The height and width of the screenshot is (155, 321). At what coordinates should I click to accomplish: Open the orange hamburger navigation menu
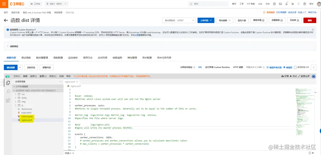(x=4, y=4)
